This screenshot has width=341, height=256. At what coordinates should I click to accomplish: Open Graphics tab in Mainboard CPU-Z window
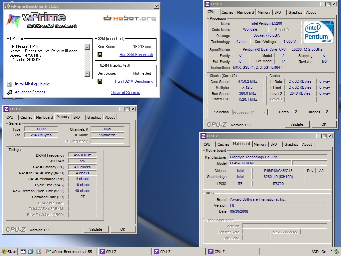tap(291, 144)
